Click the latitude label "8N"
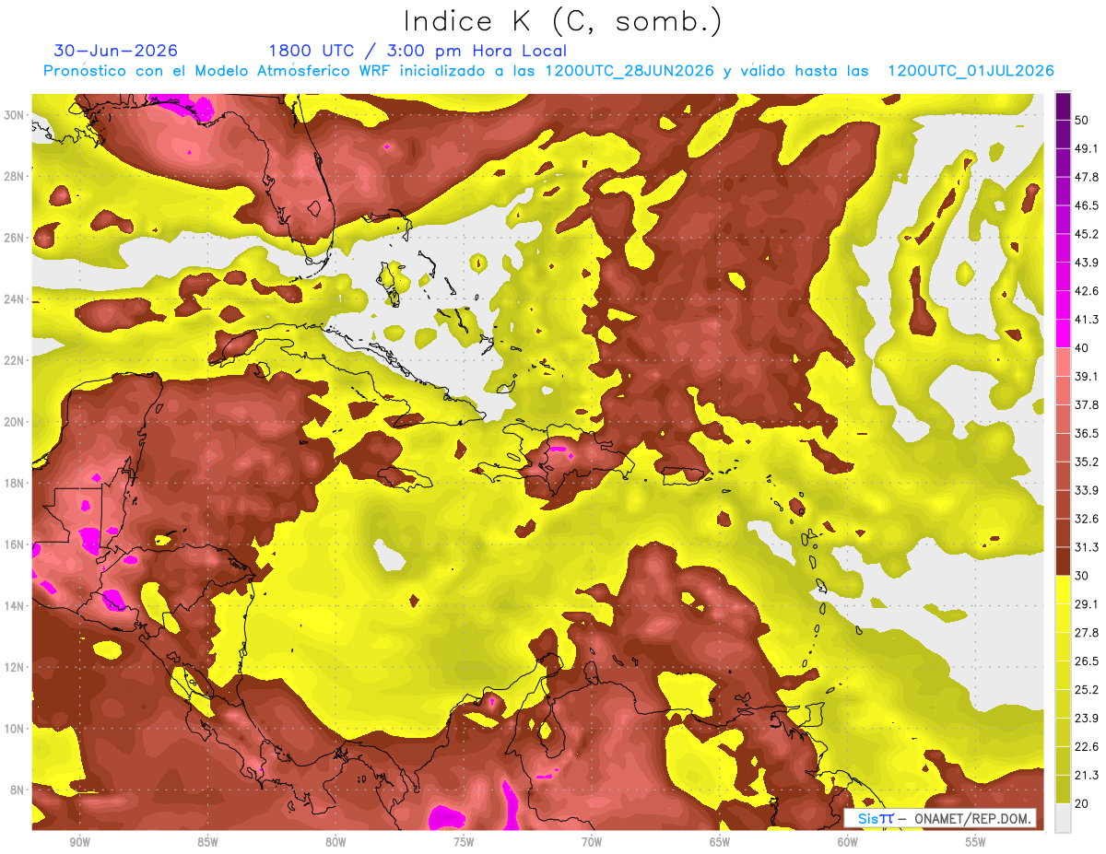Viewport: 1106px width, 854px height. (x=17, y=790)
